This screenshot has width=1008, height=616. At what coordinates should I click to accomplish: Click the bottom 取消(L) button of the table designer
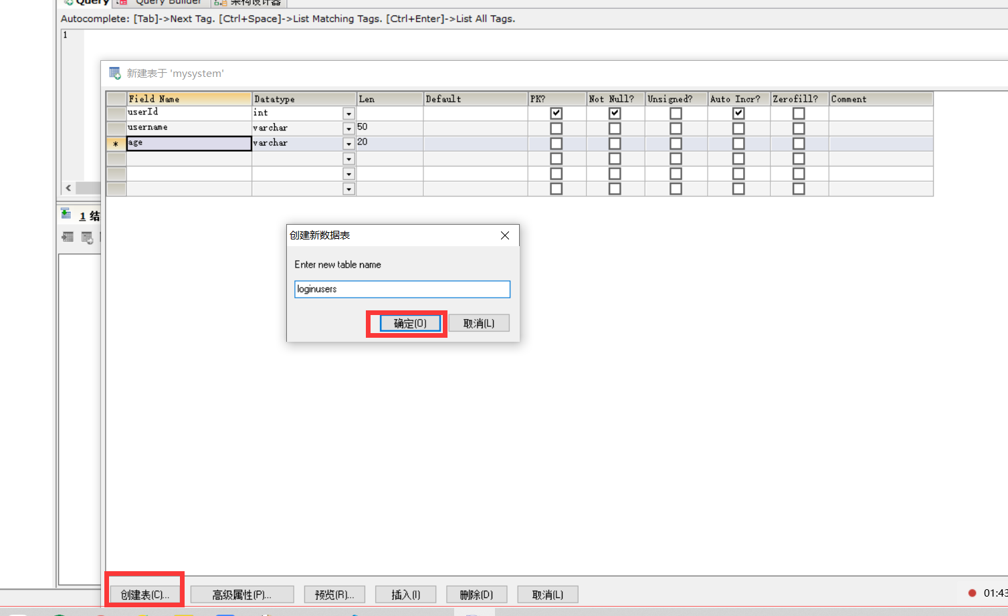[548, 595]
